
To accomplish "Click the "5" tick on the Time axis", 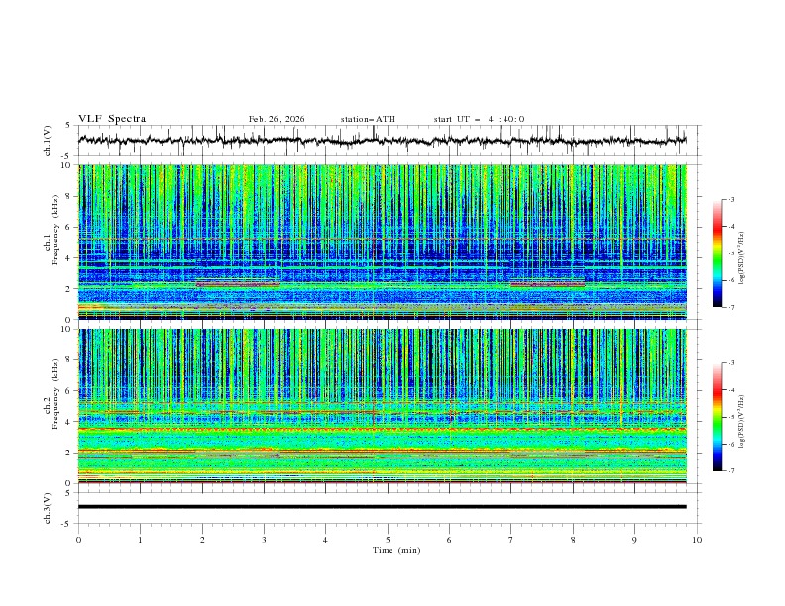I will tap(388, 540).
